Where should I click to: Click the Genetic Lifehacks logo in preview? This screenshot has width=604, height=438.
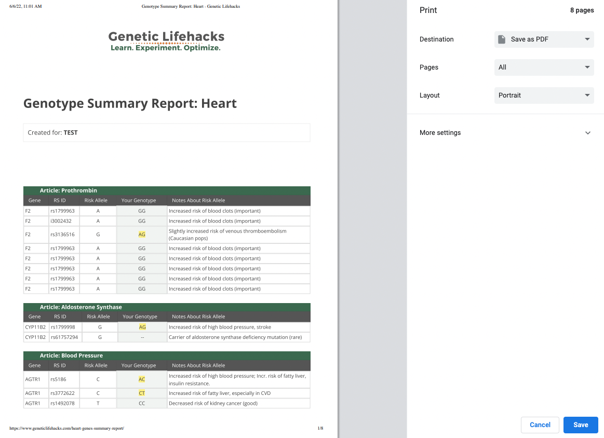[166, 41]
